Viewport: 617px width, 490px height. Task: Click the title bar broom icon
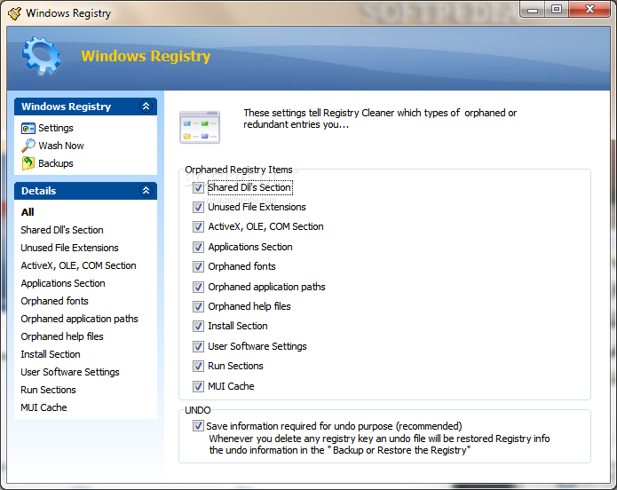tap(14, 13)
